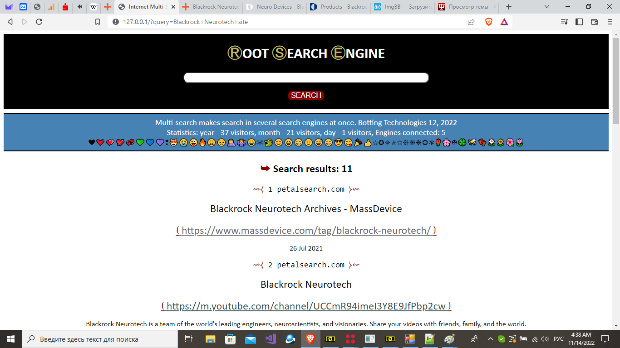Screen dimensions: 620x348
Task: Switch to the pinned Wikipedia tab
Action: coord(93,7)
